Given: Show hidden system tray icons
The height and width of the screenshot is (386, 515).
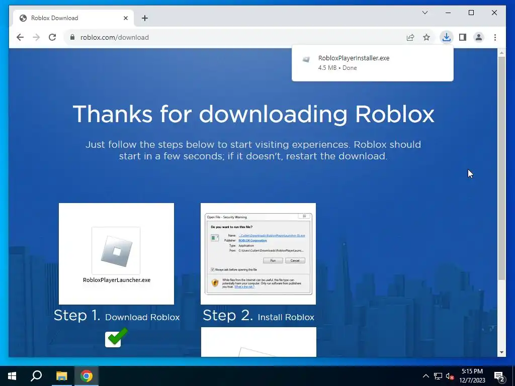Looking at the screenshot, I should [425, 376].
